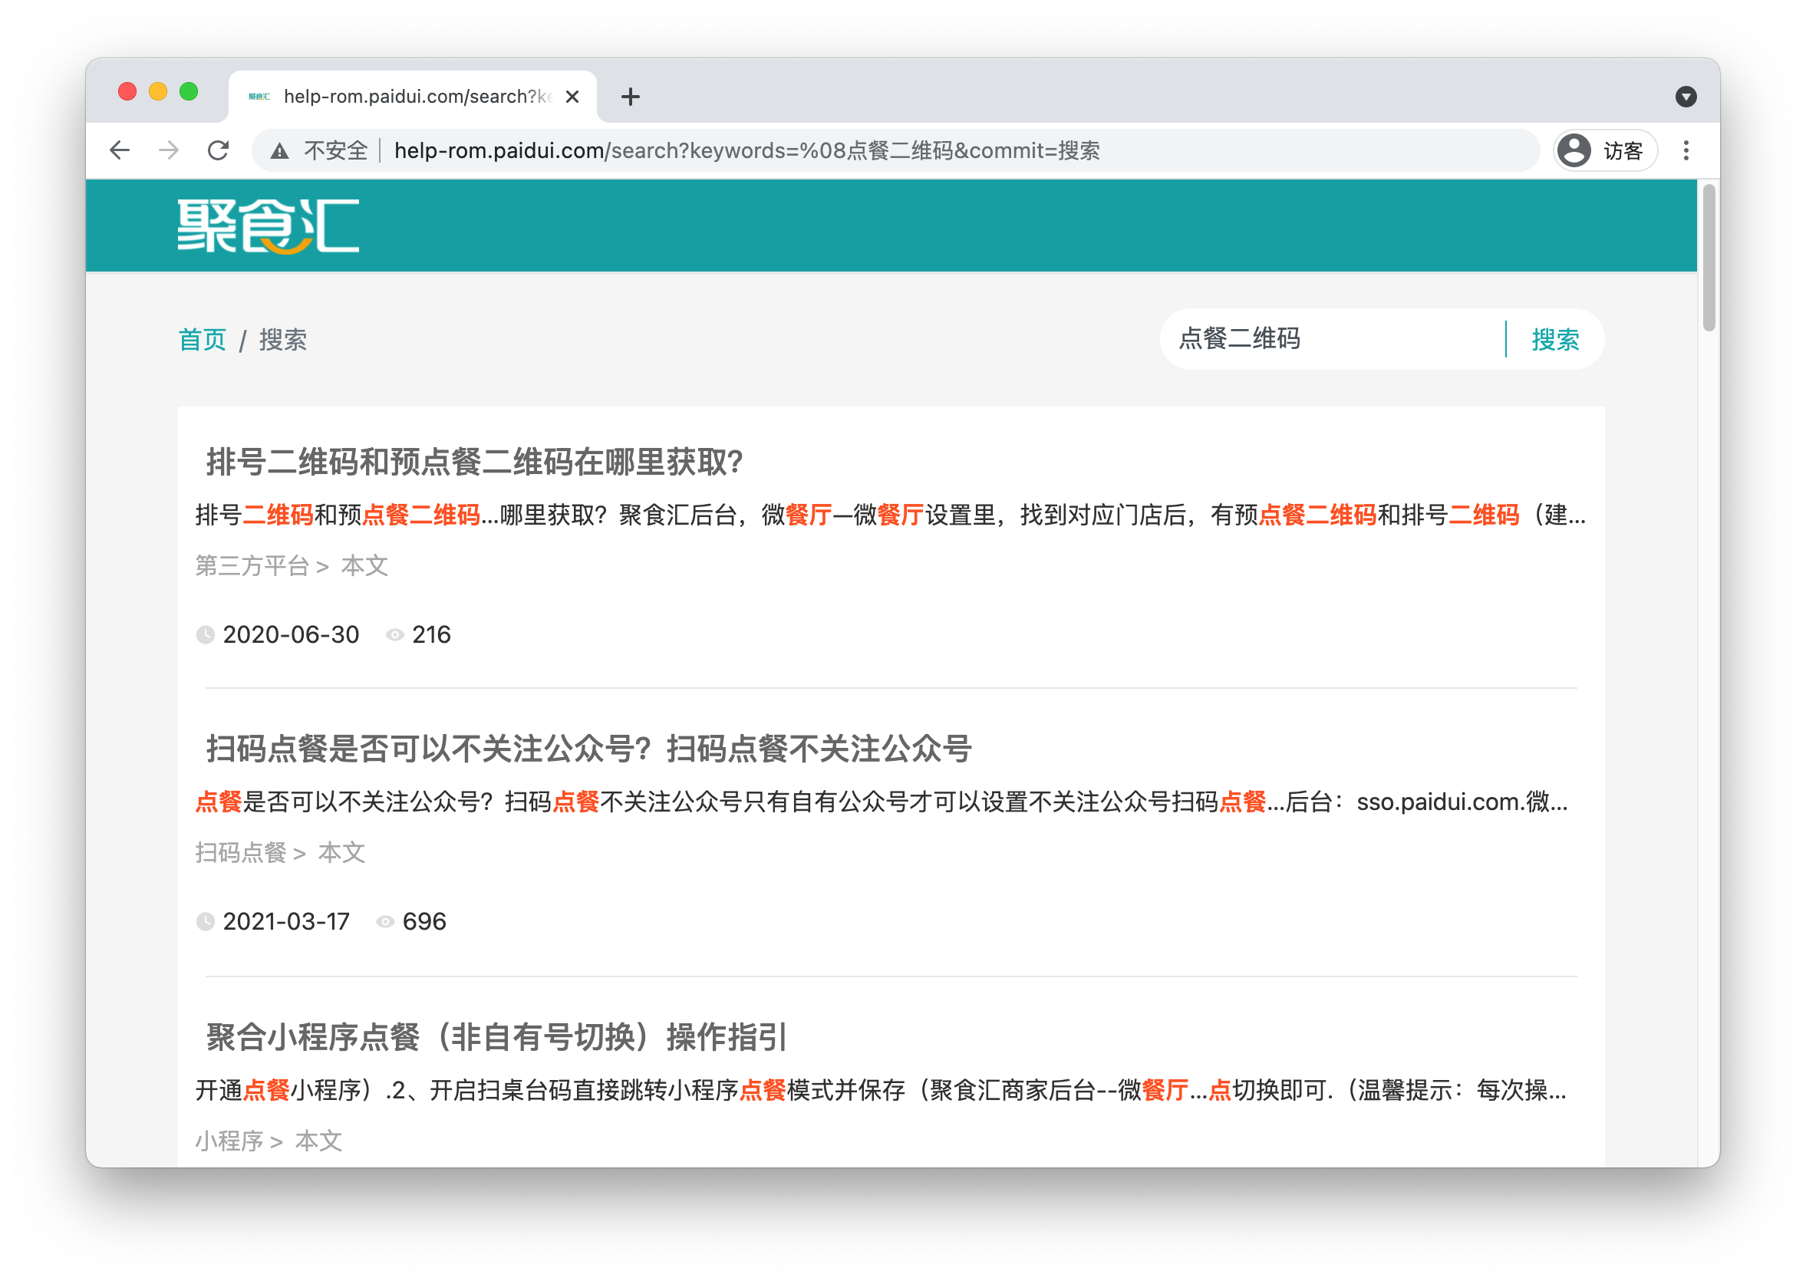
Task: Go to 首页 breadcrumb link
Action: (202, 340)
